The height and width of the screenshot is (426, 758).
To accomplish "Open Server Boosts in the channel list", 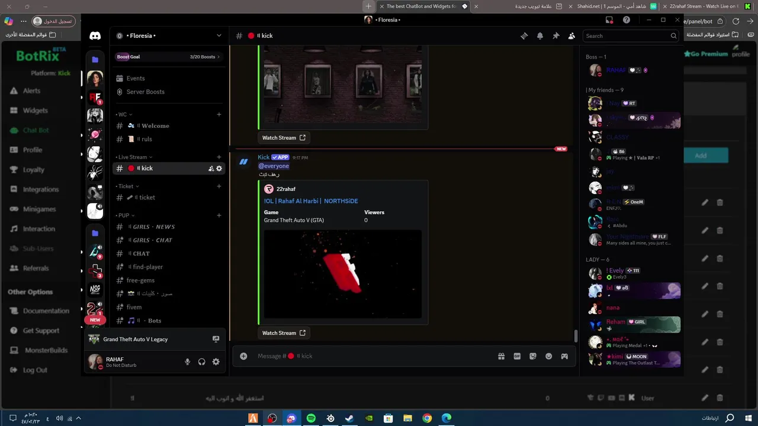I will coord(169,92).
